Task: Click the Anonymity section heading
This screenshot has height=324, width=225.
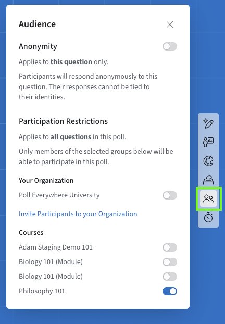Action: click(x=38, y=46)
